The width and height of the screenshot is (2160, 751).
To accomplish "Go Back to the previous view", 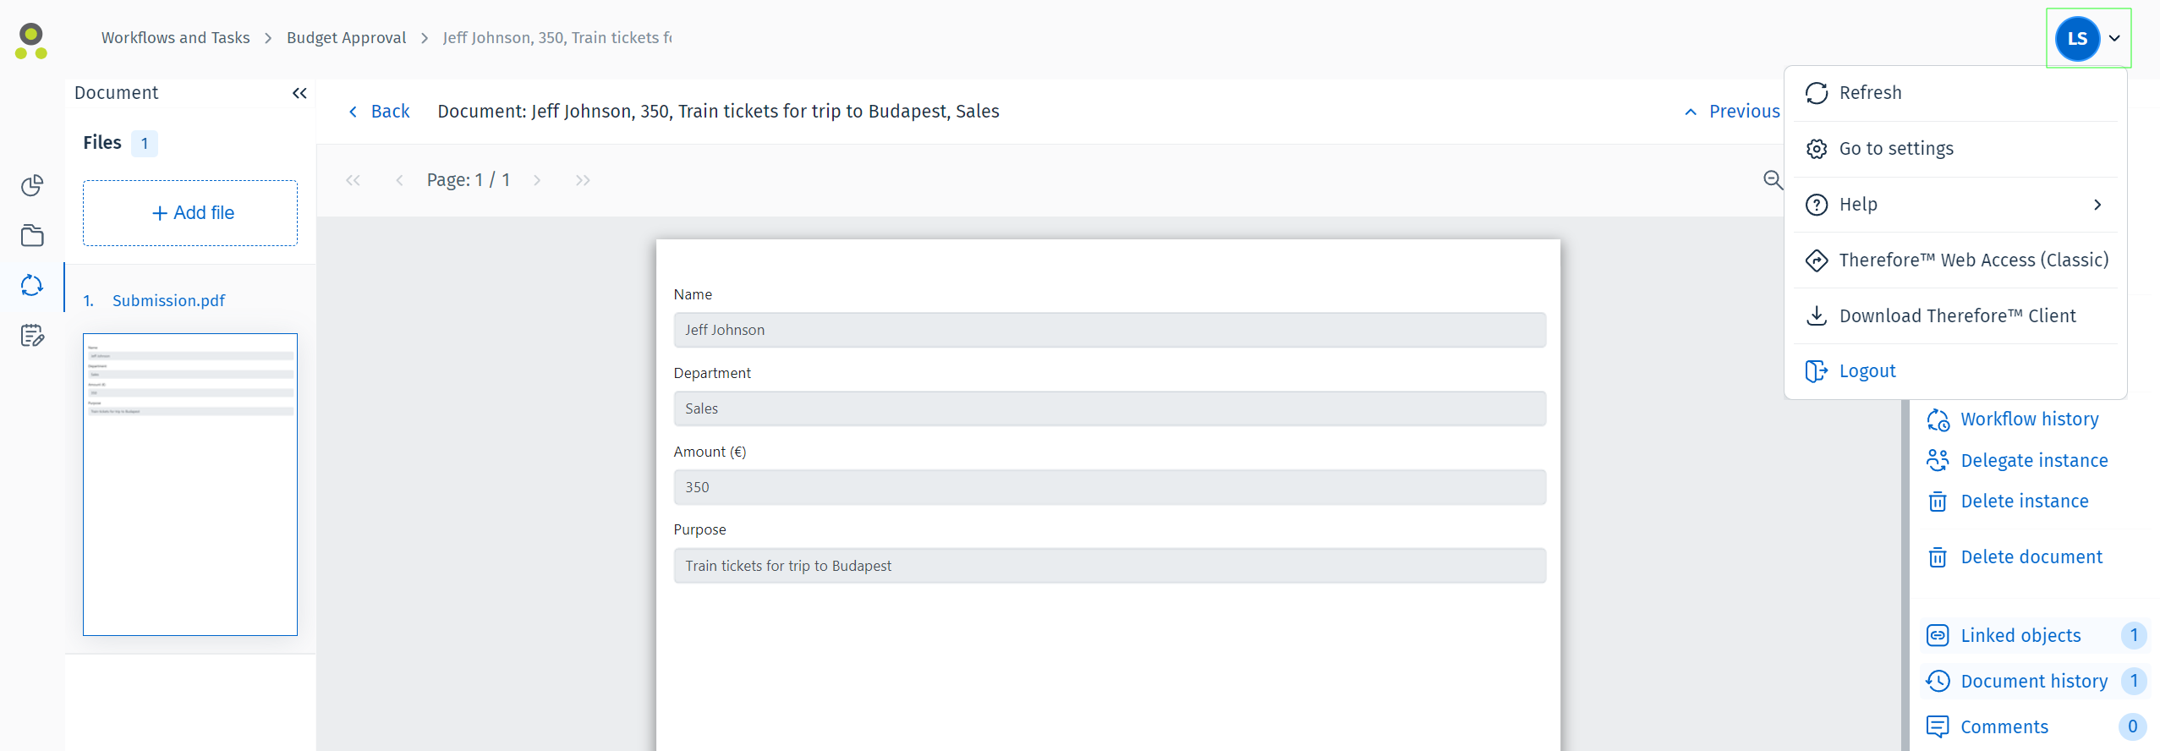I will pyautogui.click(x=380, y=112).
